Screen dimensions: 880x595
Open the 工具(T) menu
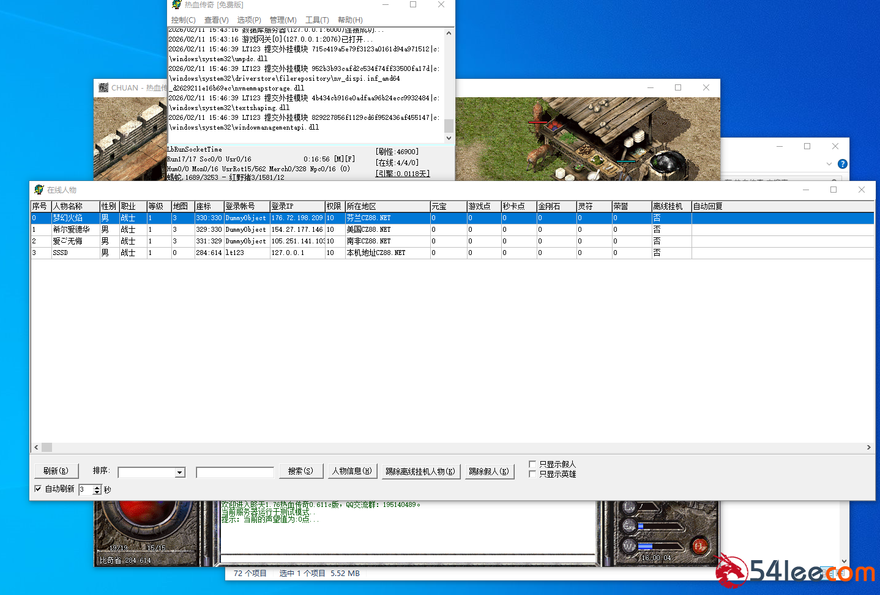point(317,20)
